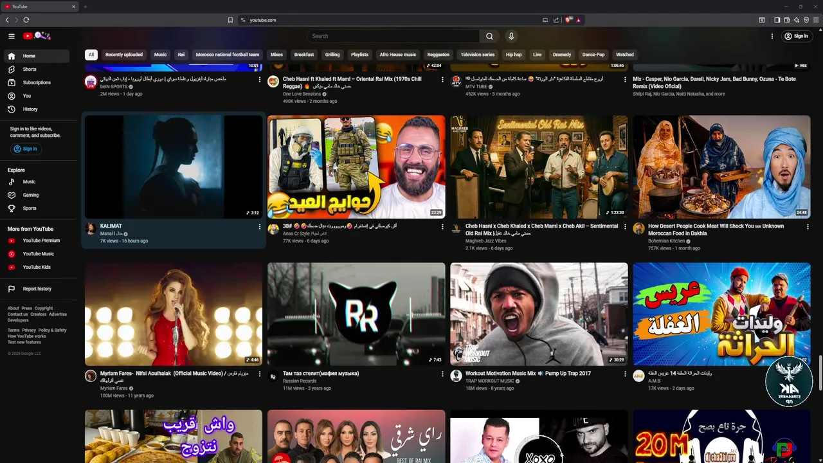Close the YouTube browser tab
This screenshot has height=463, width=823.
point(73,6)
